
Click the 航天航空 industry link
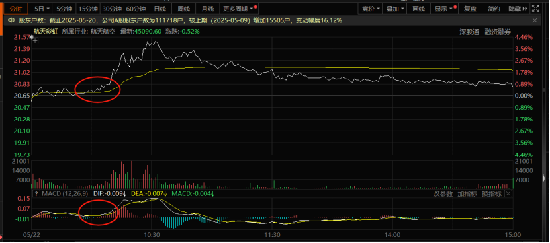(103, 32)
